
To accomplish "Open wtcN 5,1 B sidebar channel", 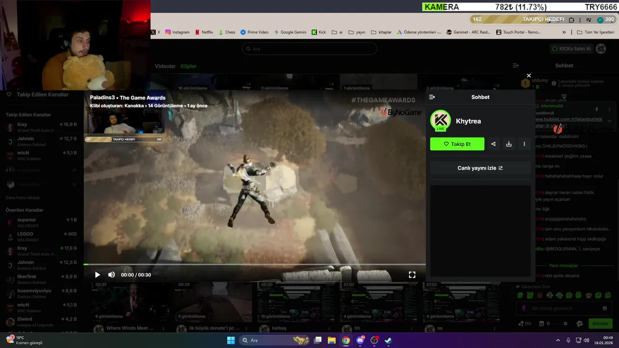I will tap(42, 155).
